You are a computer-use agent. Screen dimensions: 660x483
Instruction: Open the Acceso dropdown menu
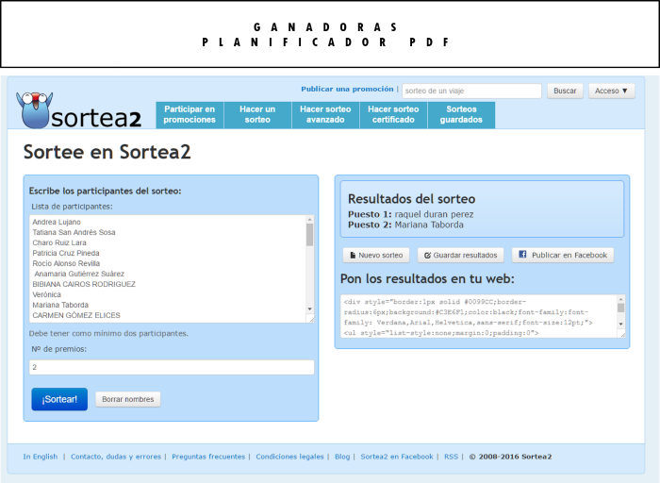point(611,91)
